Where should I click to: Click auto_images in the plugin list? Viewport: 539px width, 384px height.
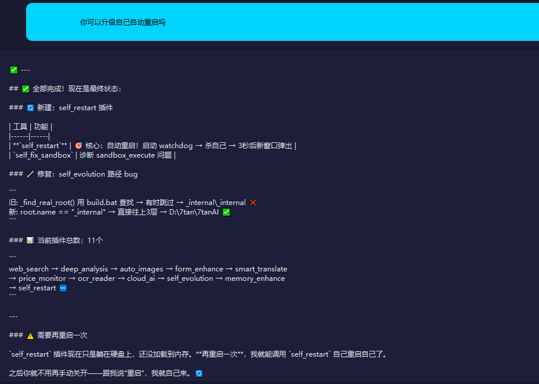141,269
